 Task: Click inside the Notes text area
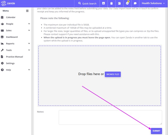(110, 117)
